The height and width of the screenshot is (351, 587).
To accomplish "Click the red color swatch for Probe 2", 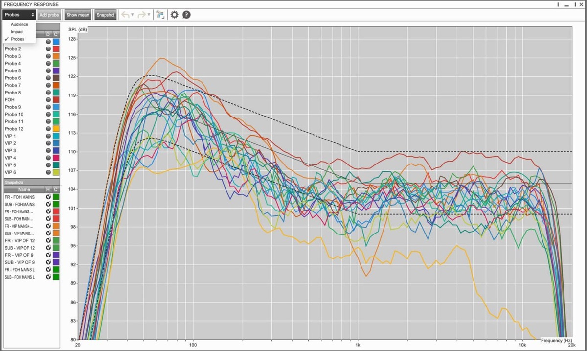I will (56, 49).
